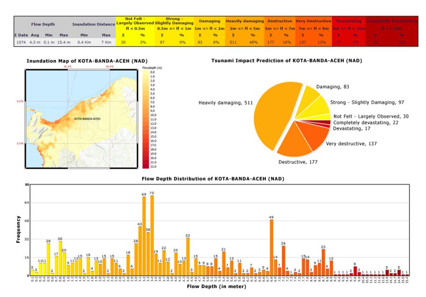
Task: Click the 1074 total data value
Action: pos(21,42)
